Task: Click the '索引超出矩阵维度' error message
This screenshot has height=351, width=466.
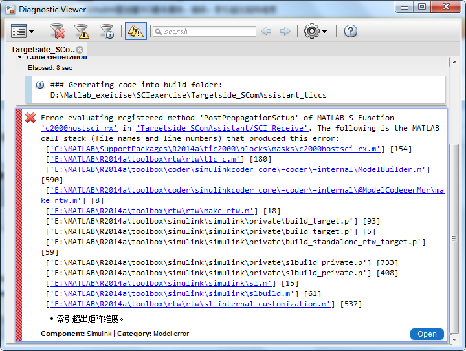Action: [90, 319]
